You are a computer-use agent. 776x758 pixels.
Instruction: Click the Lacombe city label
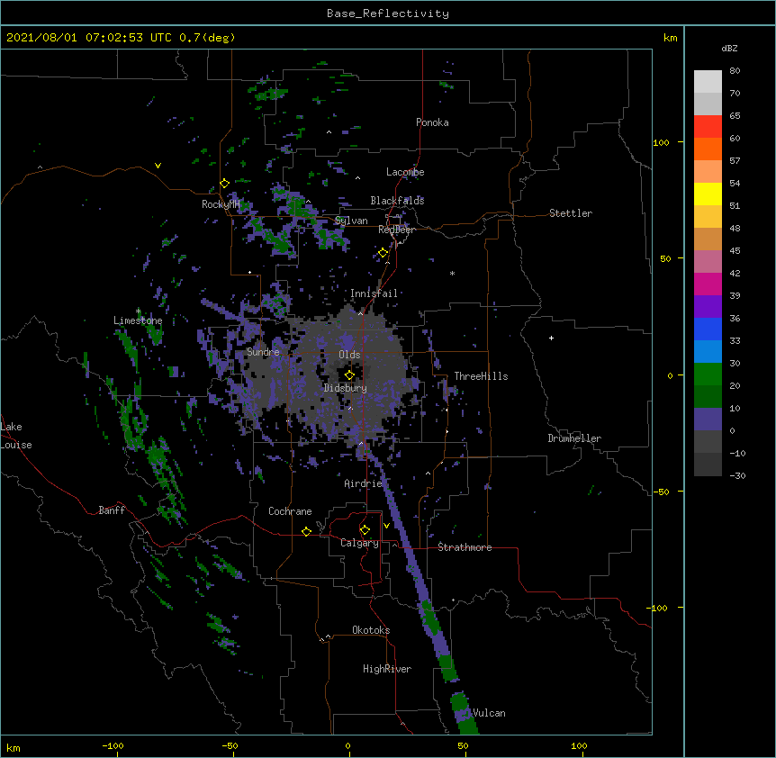[x=405, y=172]
